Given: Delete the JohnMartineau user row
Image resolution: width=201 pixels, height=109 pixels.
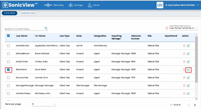Looking at the screenshot, I should click(184, 94).
